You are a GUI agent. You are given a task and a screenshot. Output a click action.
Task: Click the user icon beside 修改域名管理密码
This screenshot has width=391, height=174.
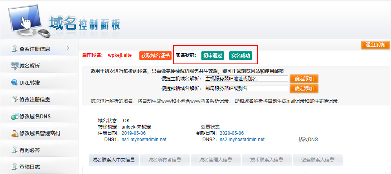pos(15,133)
